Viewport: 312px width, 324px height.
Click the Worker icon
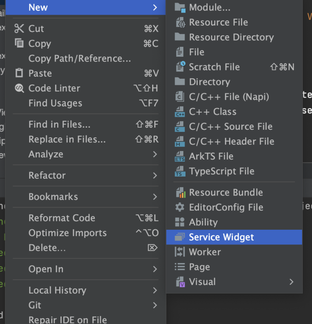point(179,252)
